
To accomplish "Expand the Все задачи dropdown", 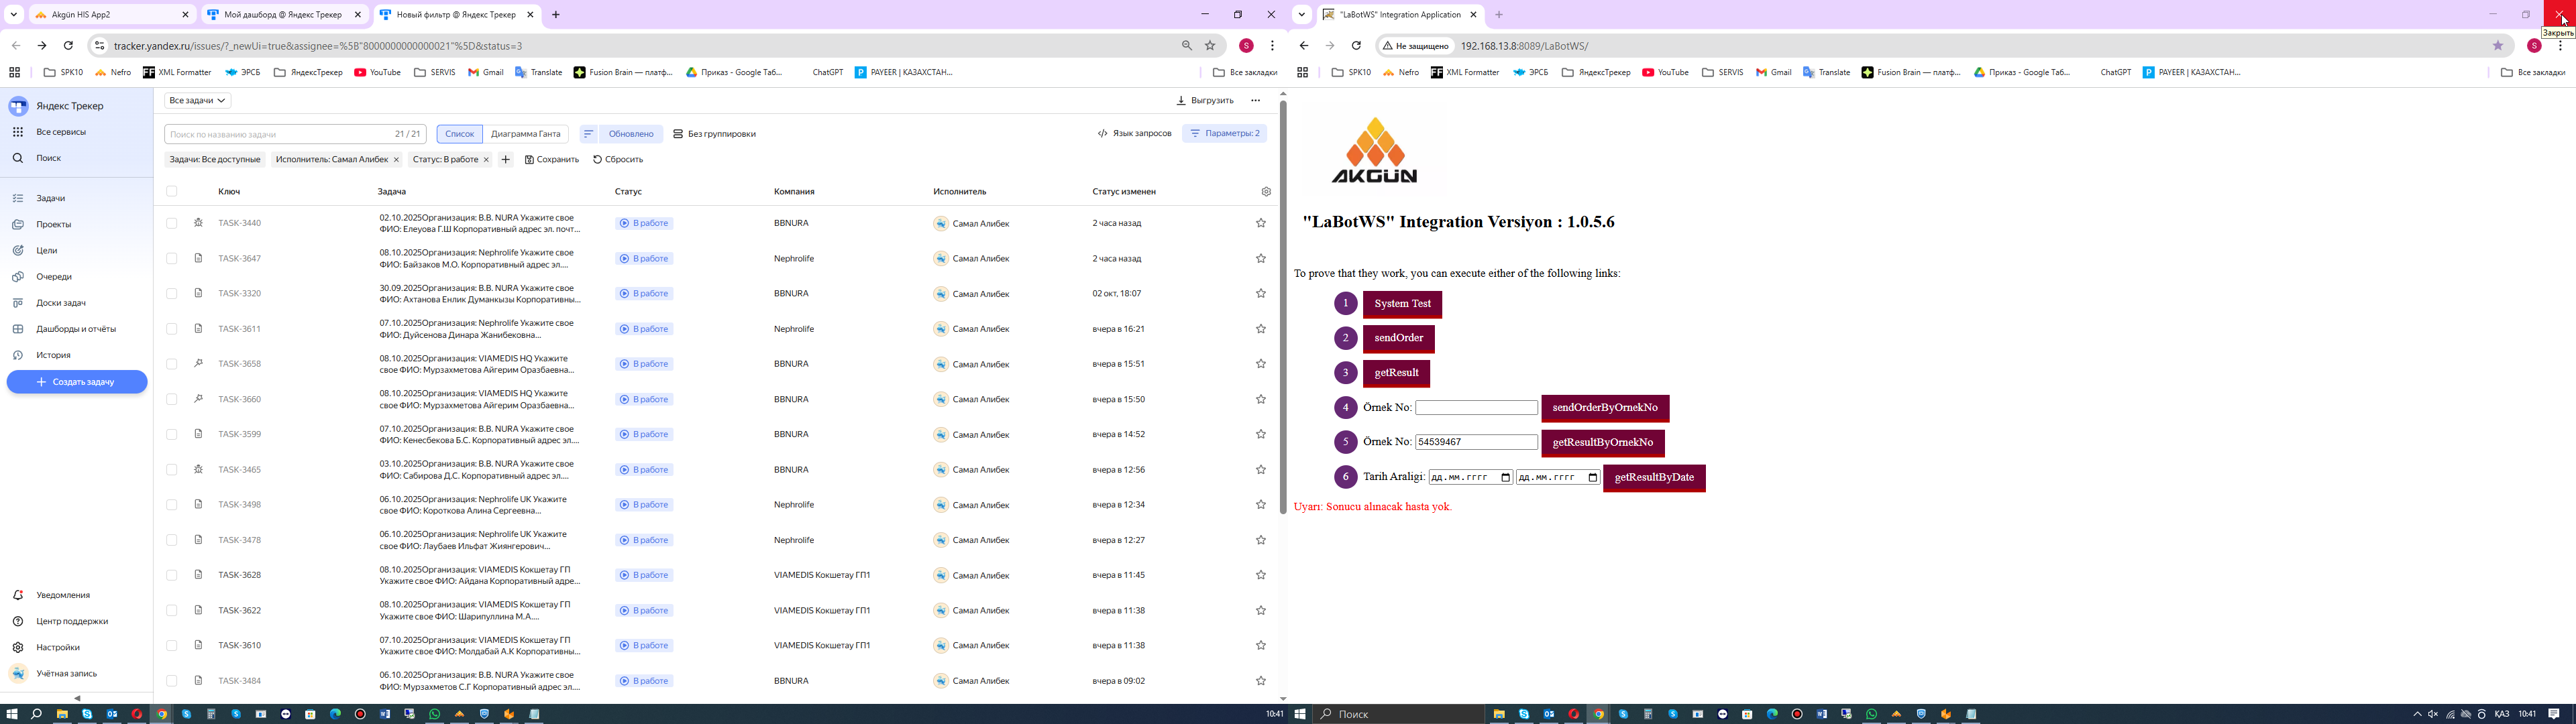I will [197, 101].
